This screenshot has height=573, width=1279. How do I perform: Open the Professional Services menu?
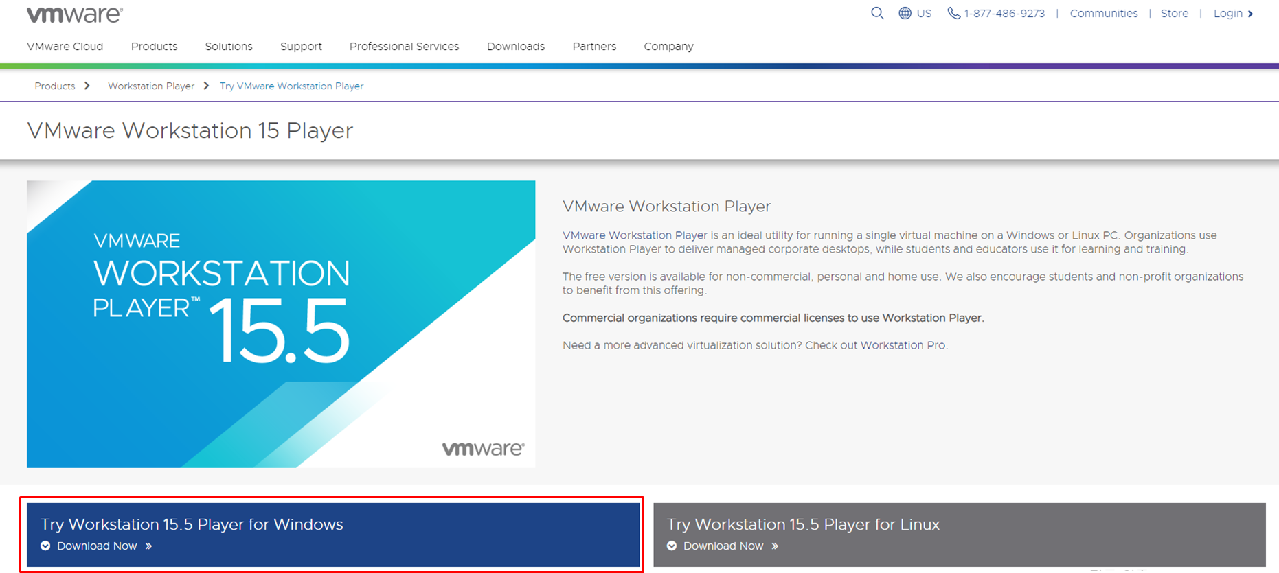405,47
